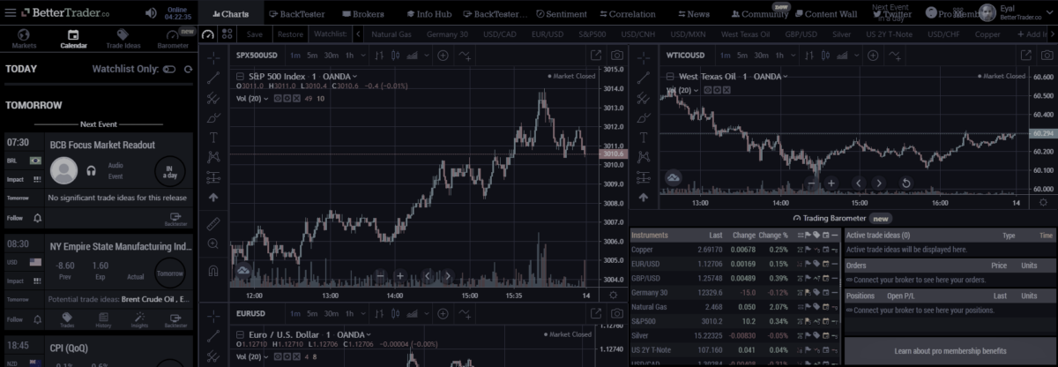Open the Correlation tab
Screen dimensions: 1058x367
click(x=626, y=14)
